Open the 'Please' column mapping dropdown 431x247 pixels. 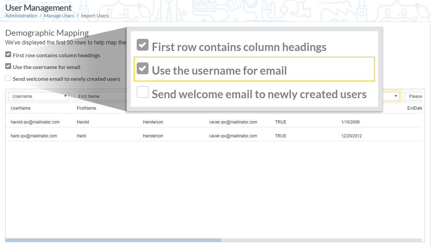(413, 96)
